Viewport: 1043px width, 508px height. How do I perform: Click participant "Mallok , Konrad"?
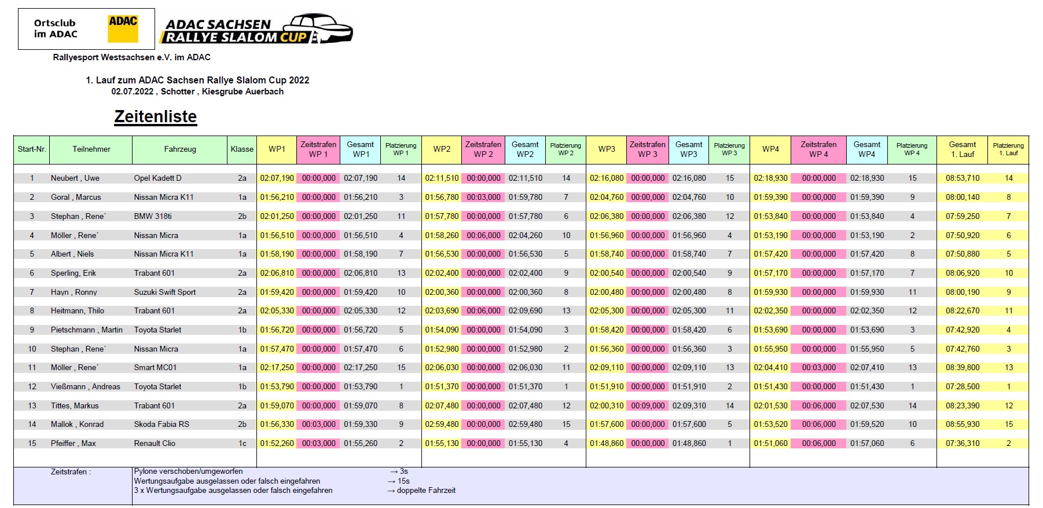click(77, 425)
